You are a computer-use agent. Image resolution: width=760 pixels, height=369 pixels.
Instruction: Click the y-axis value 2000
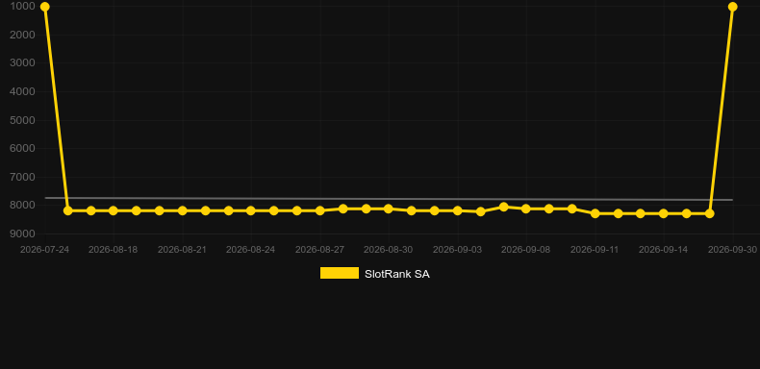click(22, 35)
